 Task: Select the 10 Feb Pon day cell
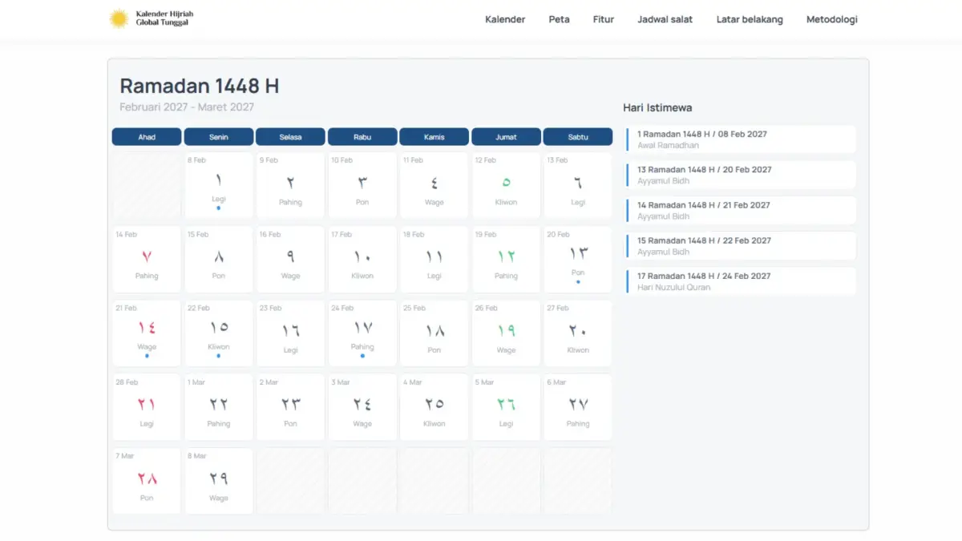362,186
